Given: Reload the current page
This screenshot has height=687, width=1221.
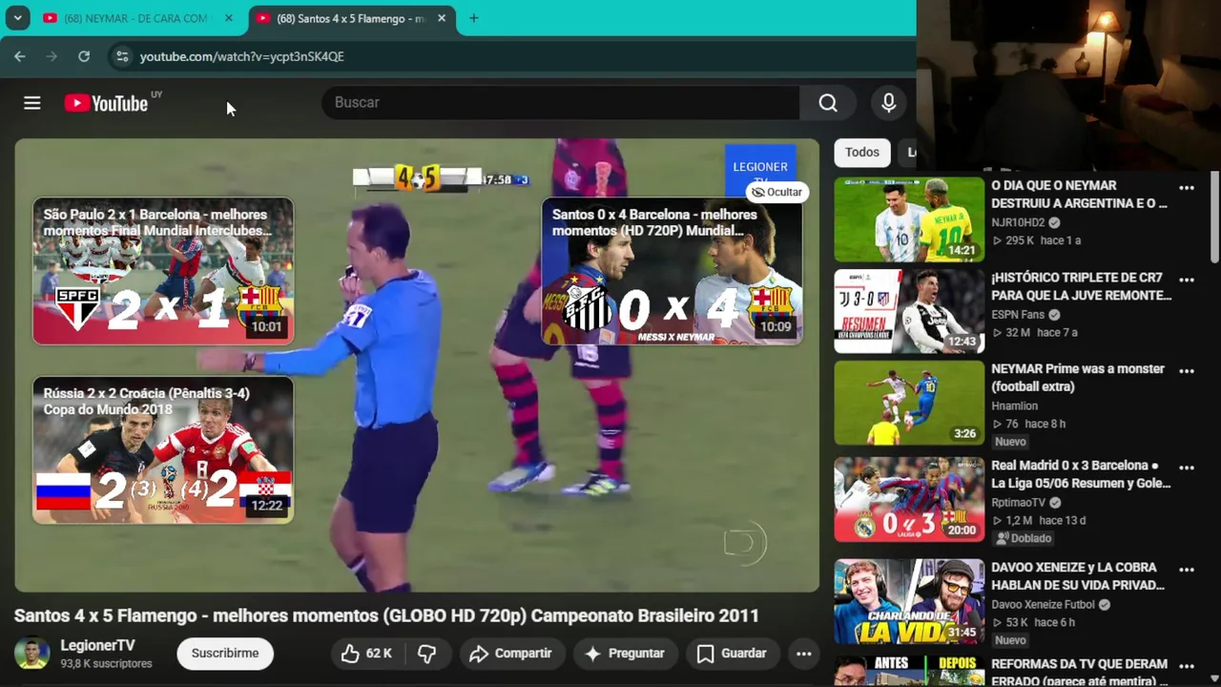Looking at the screenshot, I should [84, 56].
